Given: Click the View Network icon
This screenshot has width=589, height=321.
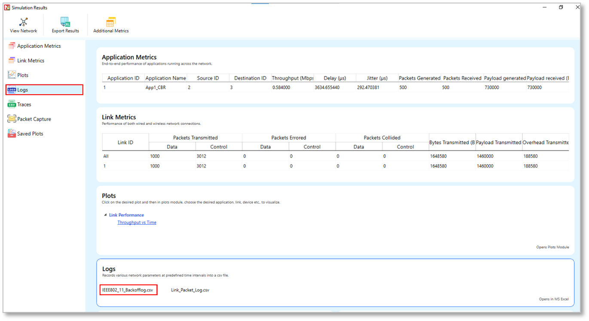Looking at the screenshot, I should [x=24, y=22].
